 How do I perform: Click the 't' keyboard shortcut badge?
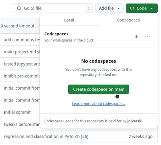pyautogui.click(x=88, y=8)
